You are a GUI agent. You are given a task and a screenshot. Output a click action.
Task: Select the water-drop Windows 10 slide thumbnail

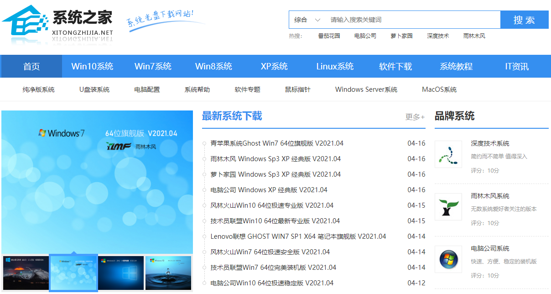(x=168, y=273)
